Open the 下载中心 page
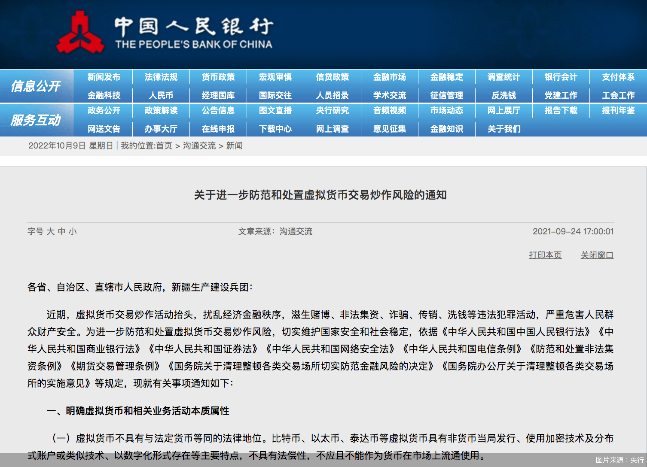Viewport: 647px width, 467px height. coord(275,129)
